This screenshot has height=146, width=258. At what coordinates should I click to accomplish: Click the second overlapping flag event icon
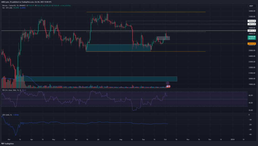point(169,86)
